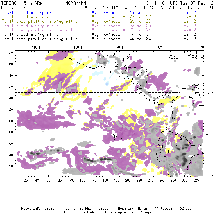Select the black 'Total precipitation mixing ratio' legend label

(x=40, y=39)
